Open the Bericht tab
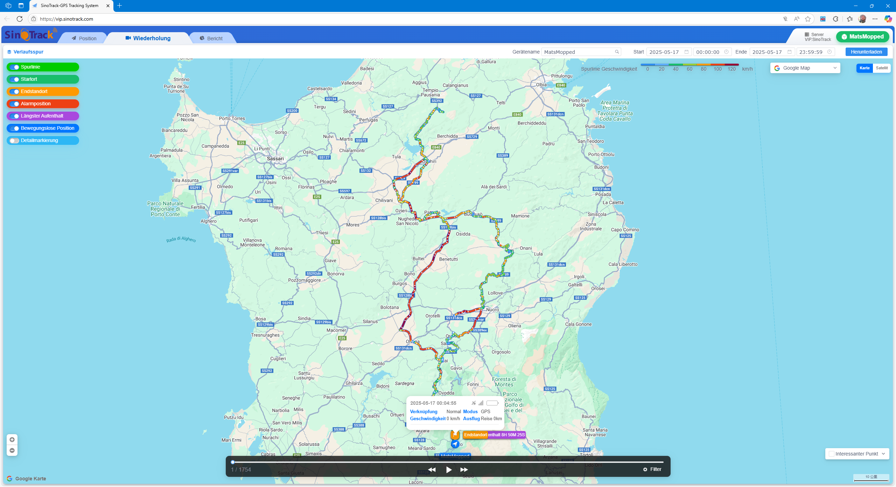The width and height of the screenshot is (896, 487). (211, 38)
